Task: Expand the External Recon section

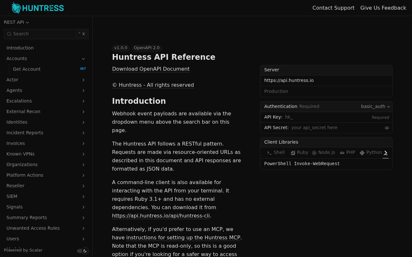Action: pyautogui.click(x=83, y=112)
